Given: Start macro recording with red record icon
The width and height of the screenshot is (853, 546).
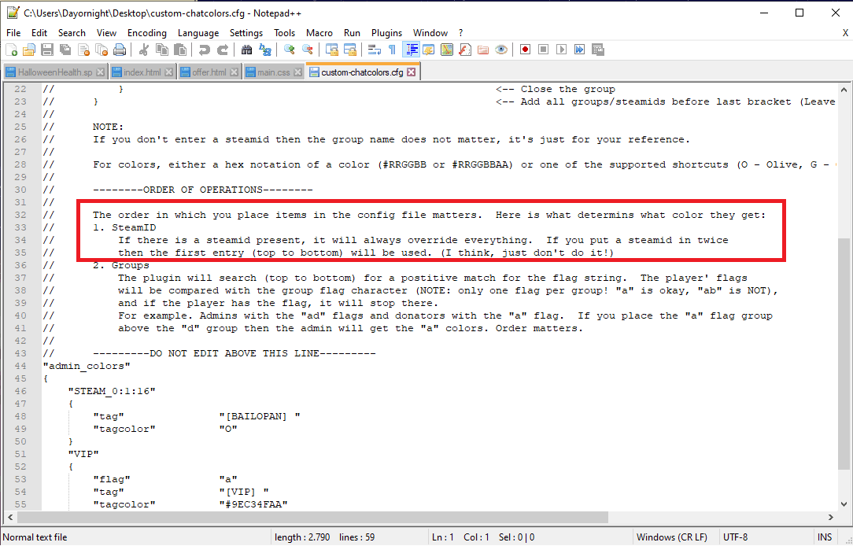Looking at the screenshot, I should (x=525, y=50).
